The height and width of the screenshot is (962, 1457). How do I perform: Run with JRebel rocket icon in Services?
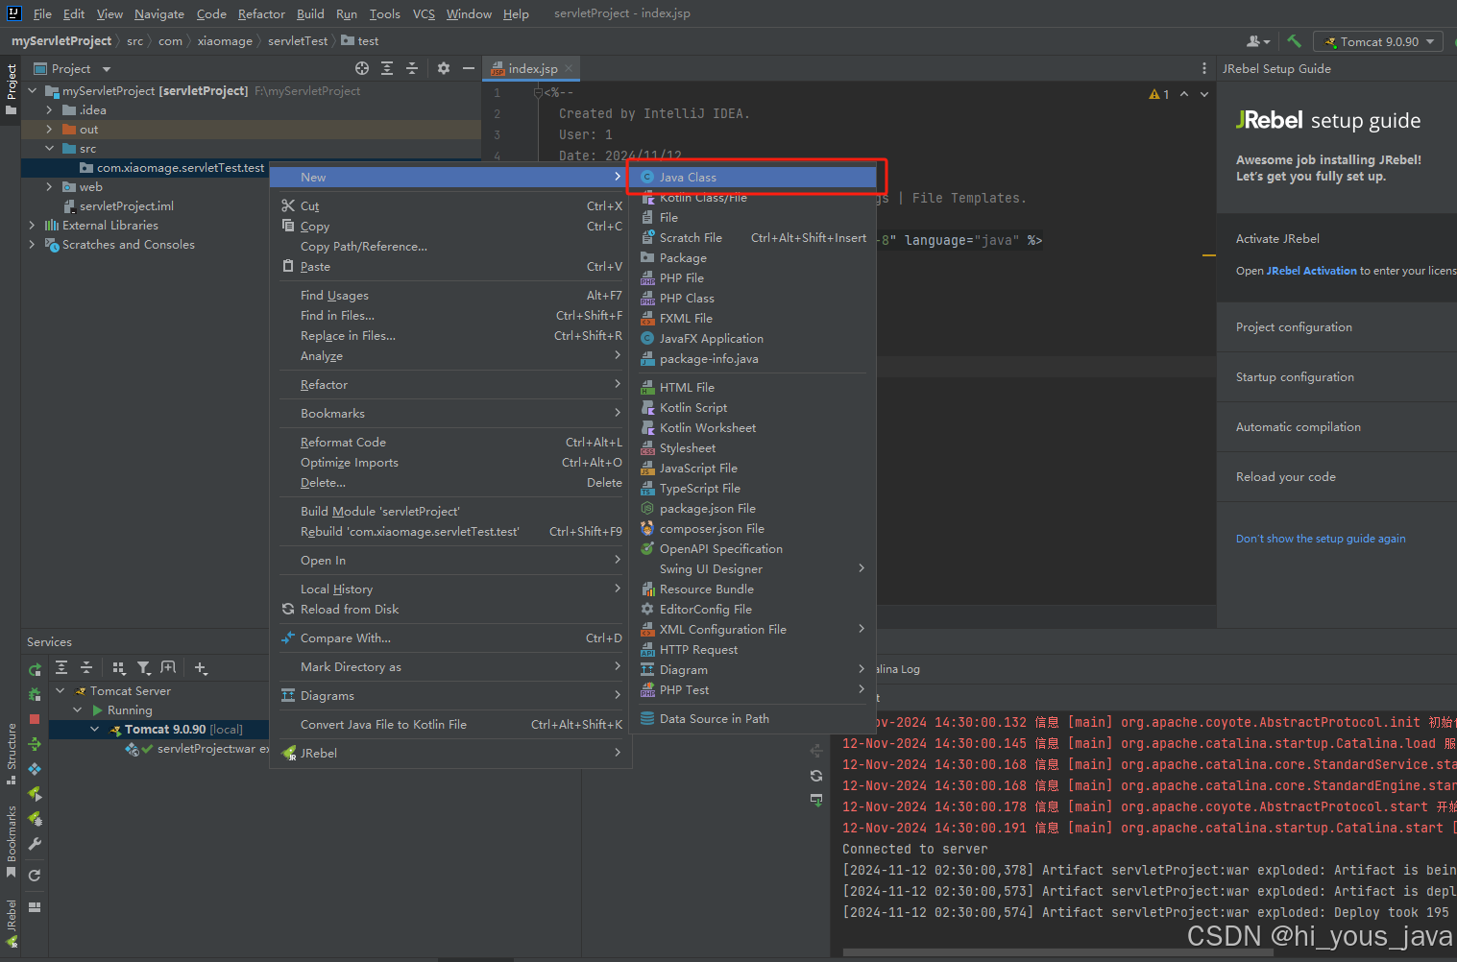click(x=35, y=794)
